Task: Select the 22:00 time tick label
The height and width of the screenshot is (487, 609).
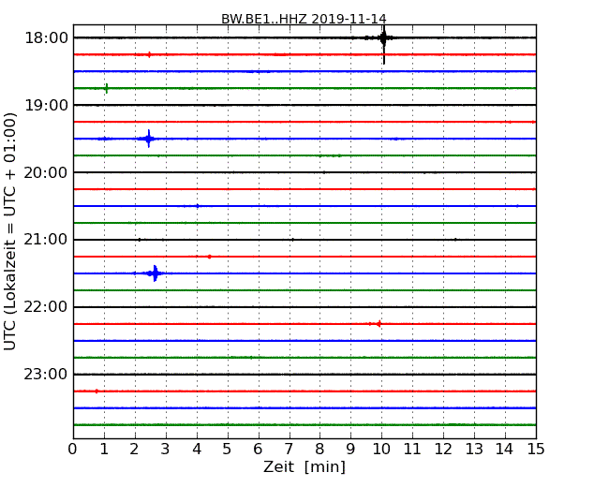Action: [46, 307]
